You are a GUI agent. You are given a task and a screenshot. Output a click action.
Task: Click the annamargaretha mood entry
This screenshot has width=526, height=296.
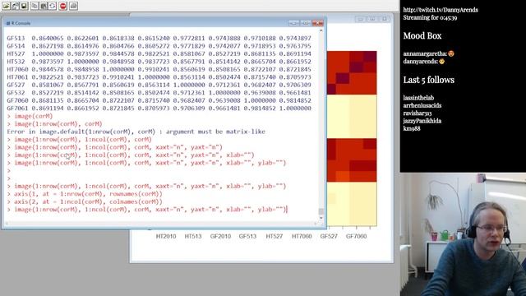[x=429, y=53]
